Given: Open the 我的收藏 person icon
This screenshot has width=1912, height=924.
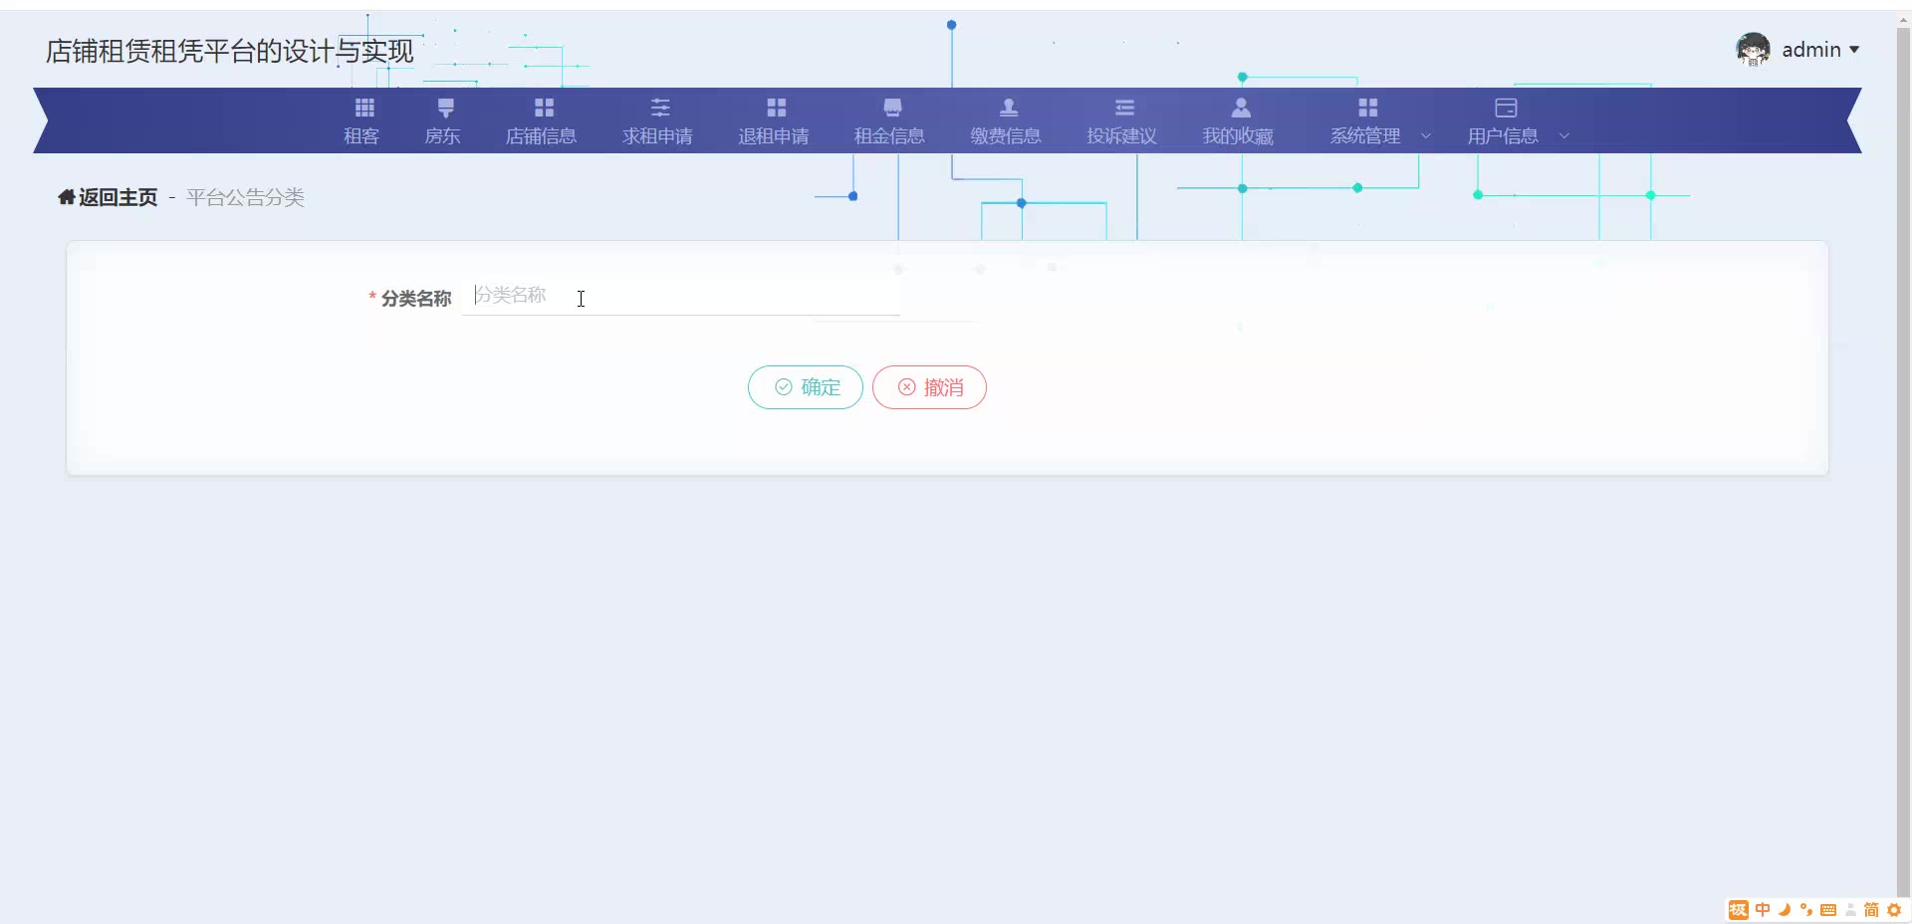Looking at the screenshot, I should coord(1241,108).
